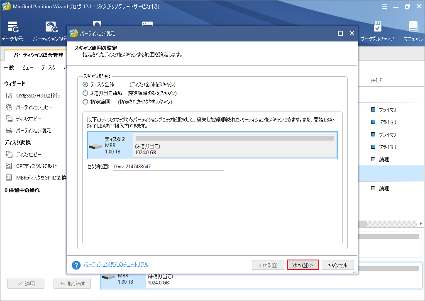Select the 未割り当て 1024.0 GB partition block

point(234,146)
